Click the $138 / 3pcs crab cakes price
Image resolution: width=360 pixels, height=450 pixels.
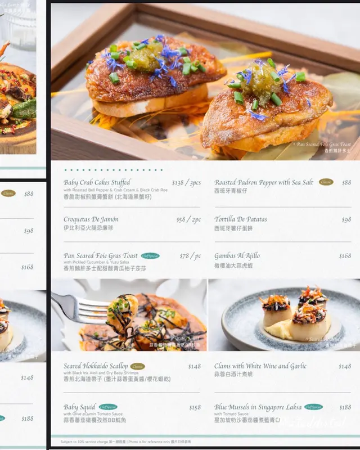pos(186,182)
